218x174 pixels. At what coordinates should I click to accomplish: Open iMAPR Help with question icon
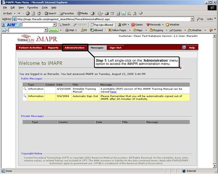(x=184, y=48)
